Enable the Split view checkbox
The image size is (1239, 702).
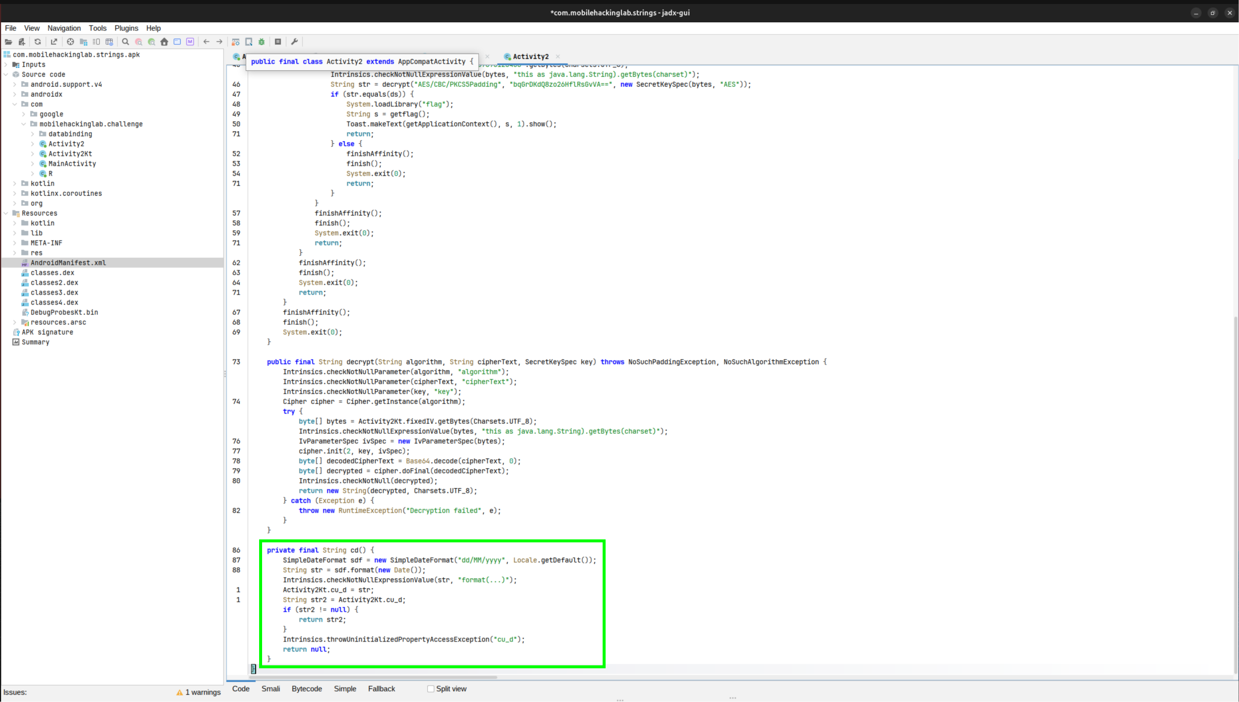[x=431, y=689]
